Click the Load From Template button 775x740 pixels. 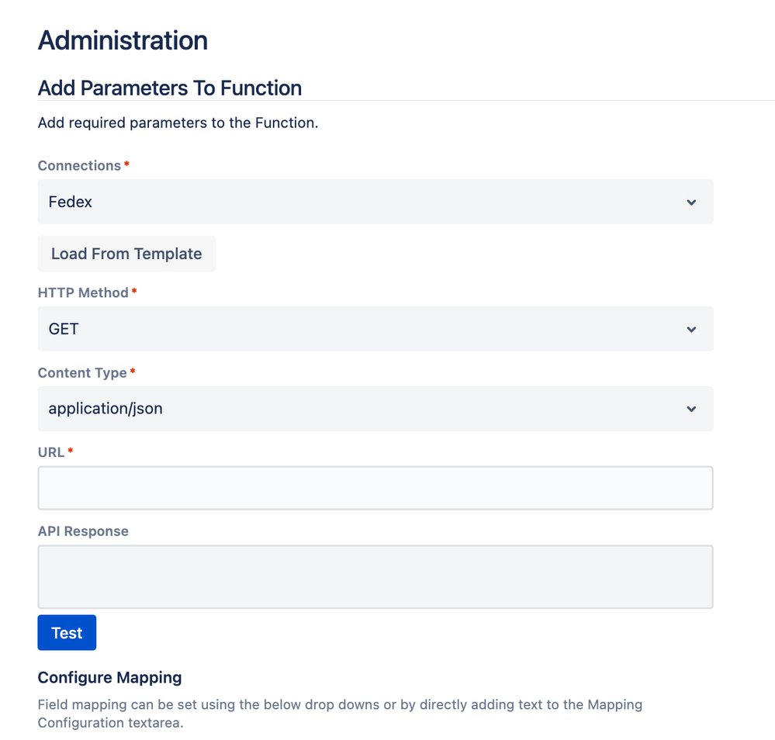click(126, 254)
